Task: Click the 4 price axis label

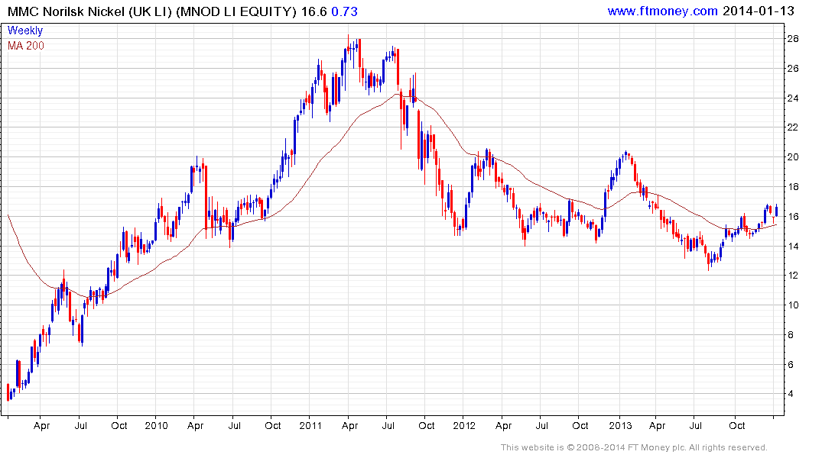Action: 789,394
